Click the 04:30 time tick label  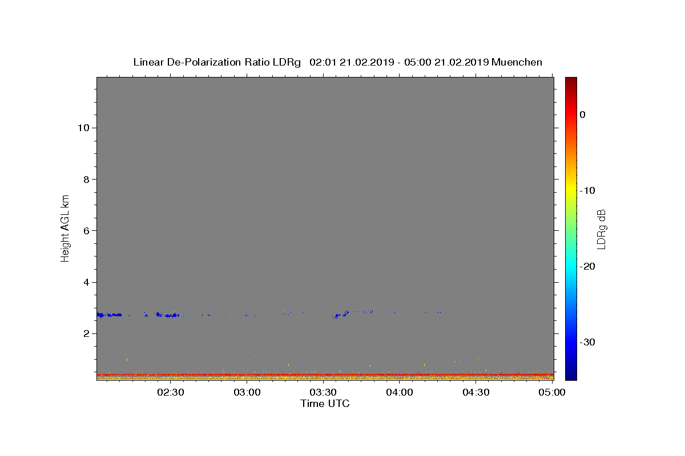(476, 392)
